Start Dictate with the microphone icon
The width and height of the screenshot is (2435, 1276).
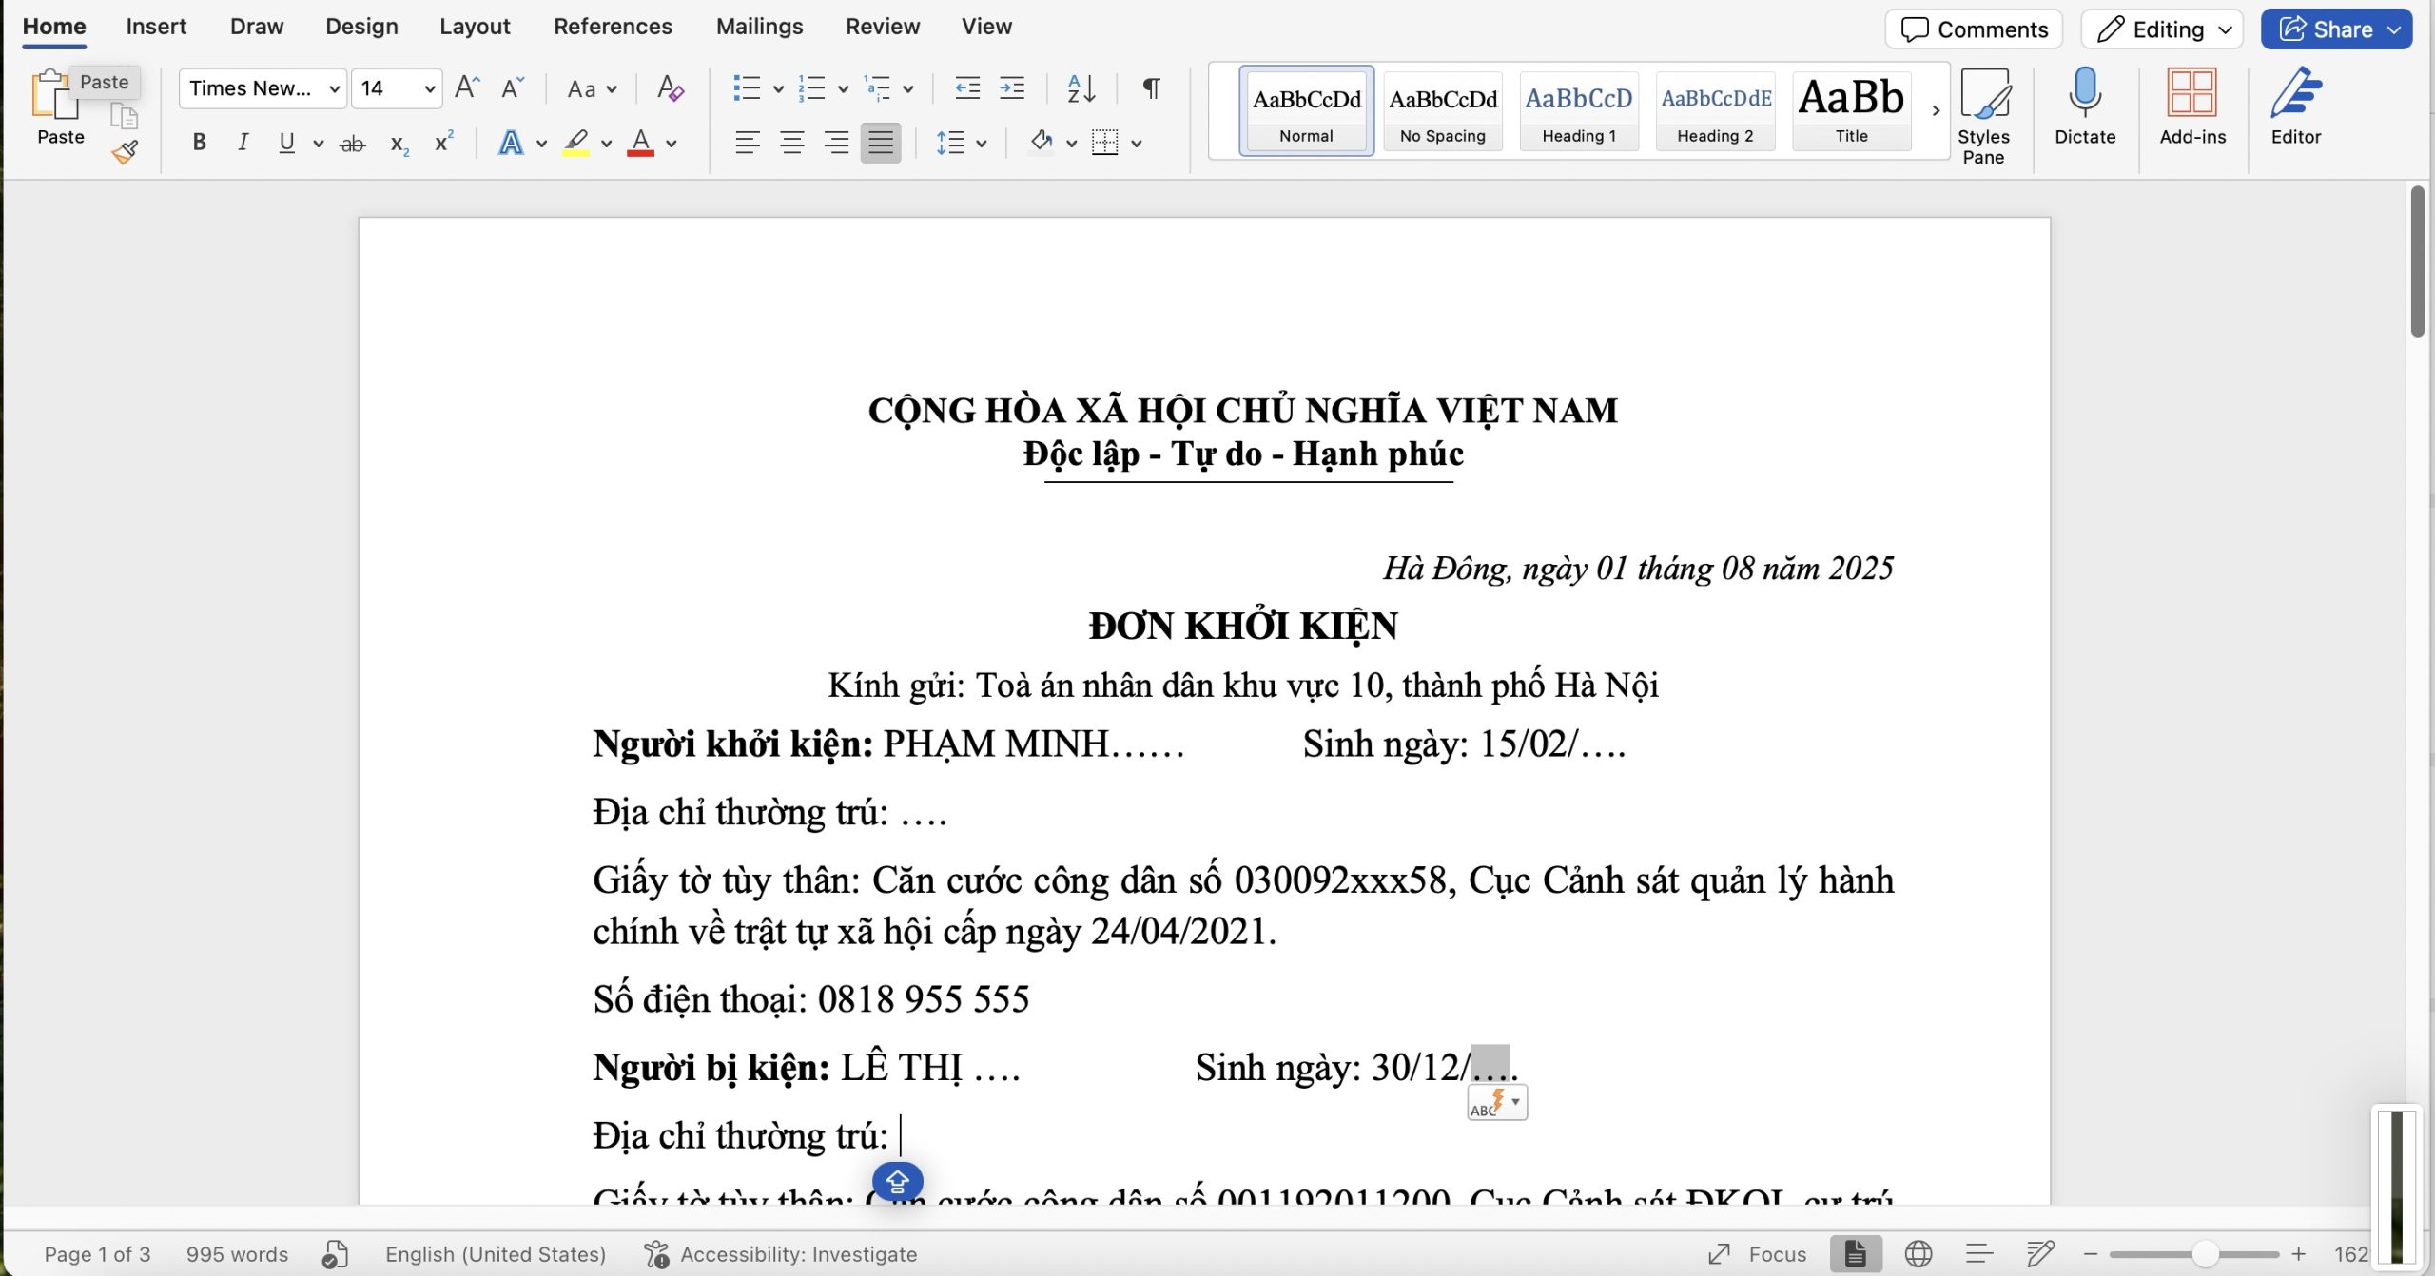2084,106
